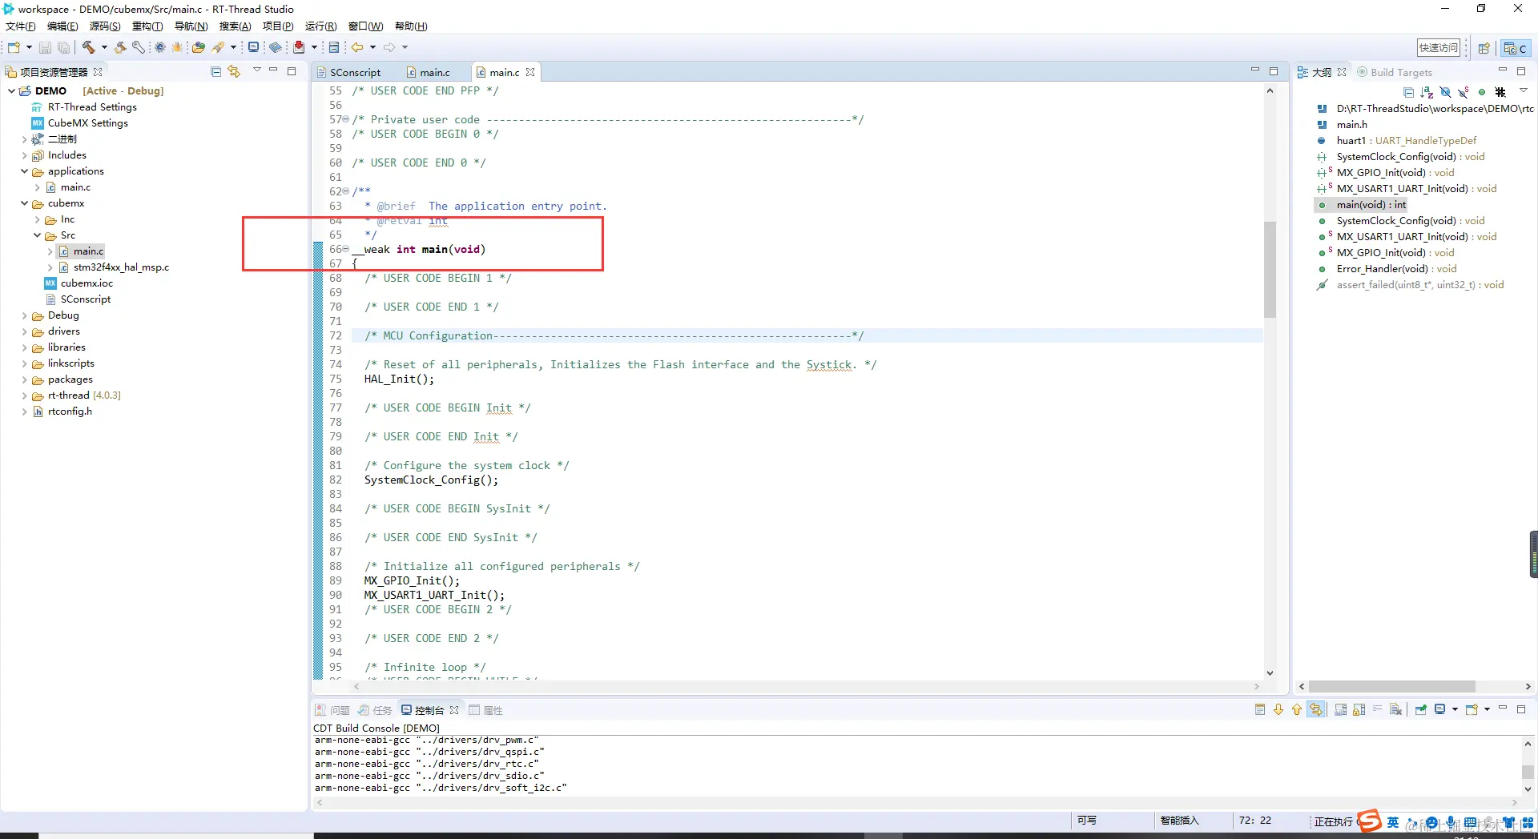This screenshot has width=1538, height=839.
Task: Click the console page icon at left of console toolbar
Action: [x=1260, y=709]
